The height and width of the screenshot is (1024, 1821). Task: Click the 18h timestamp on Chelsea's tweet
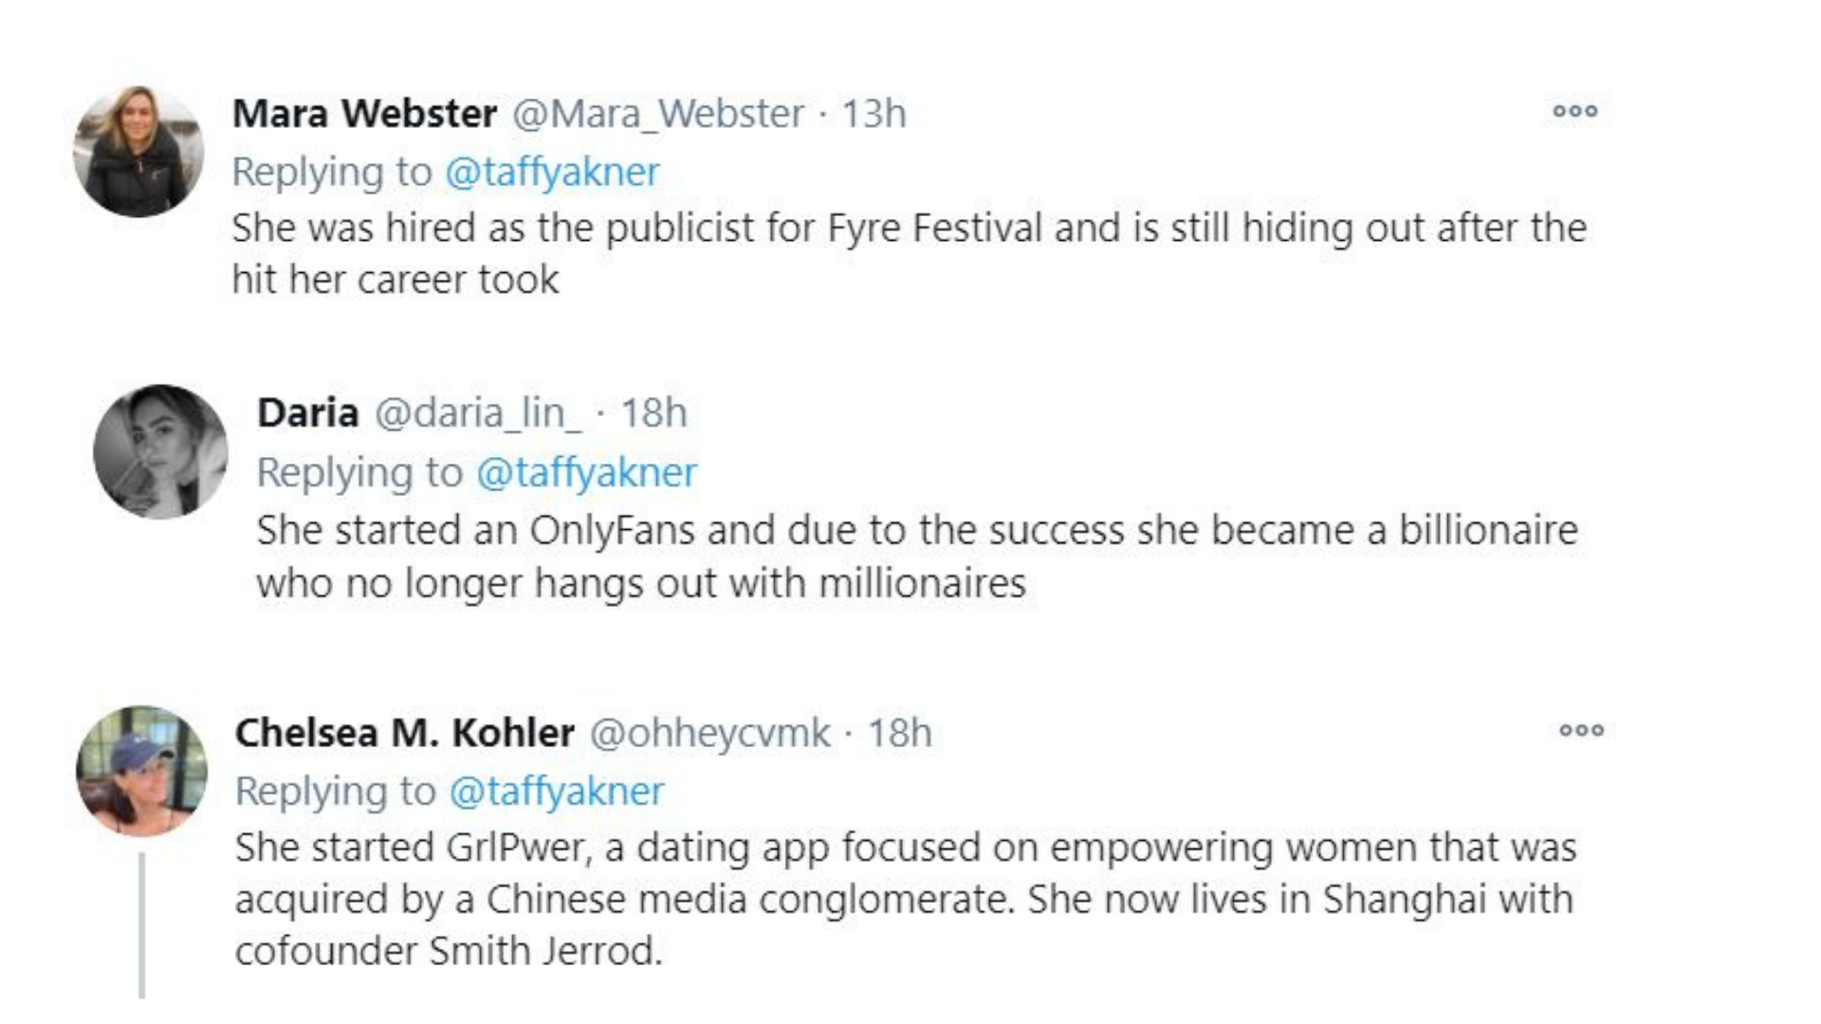point(900,733)
